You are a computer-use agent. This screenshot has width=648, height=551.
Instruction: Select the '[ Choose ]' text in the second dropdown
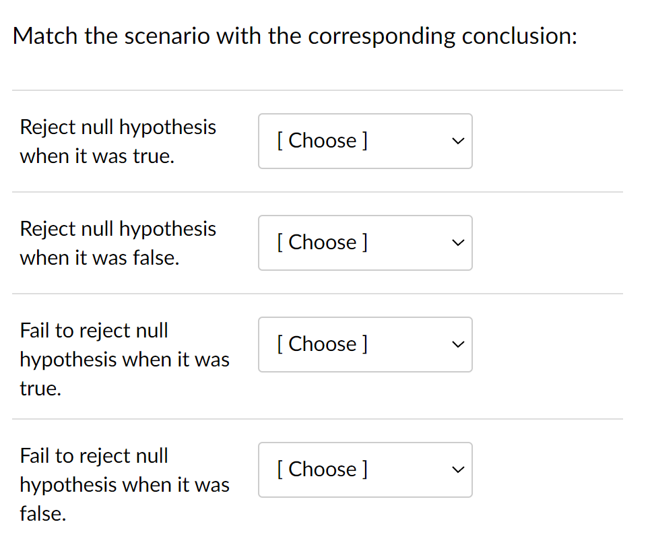coord(322,242)
